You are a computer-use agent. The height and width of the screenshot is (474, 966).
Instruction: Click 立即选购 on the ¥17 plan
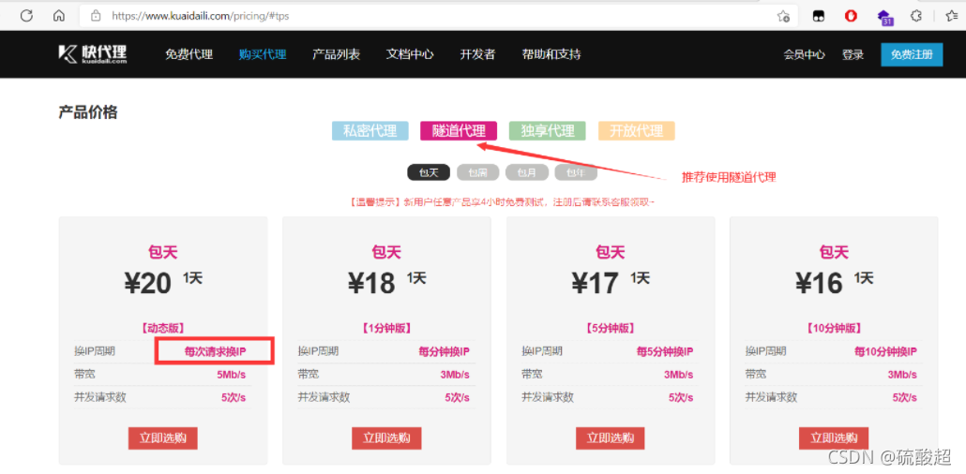tap(611, 438)
